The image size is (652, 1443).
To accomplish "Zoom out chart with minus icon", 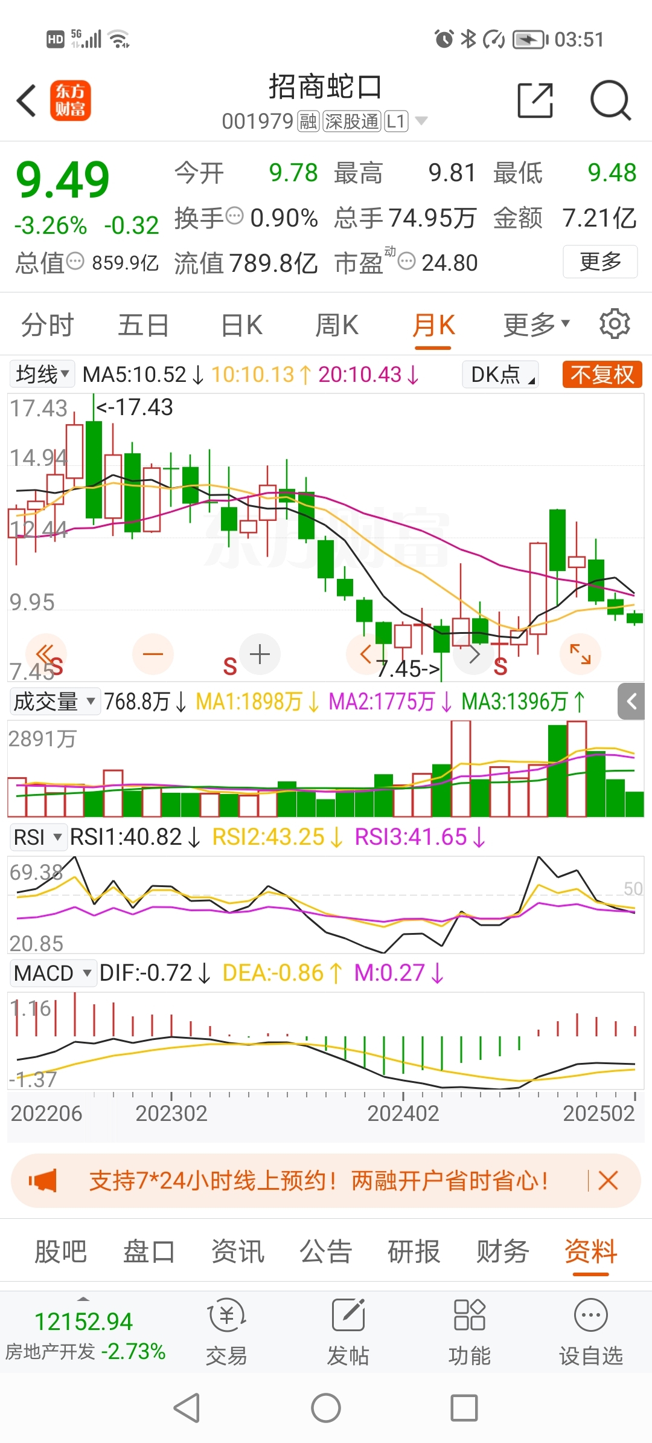I will coord(153,654).
